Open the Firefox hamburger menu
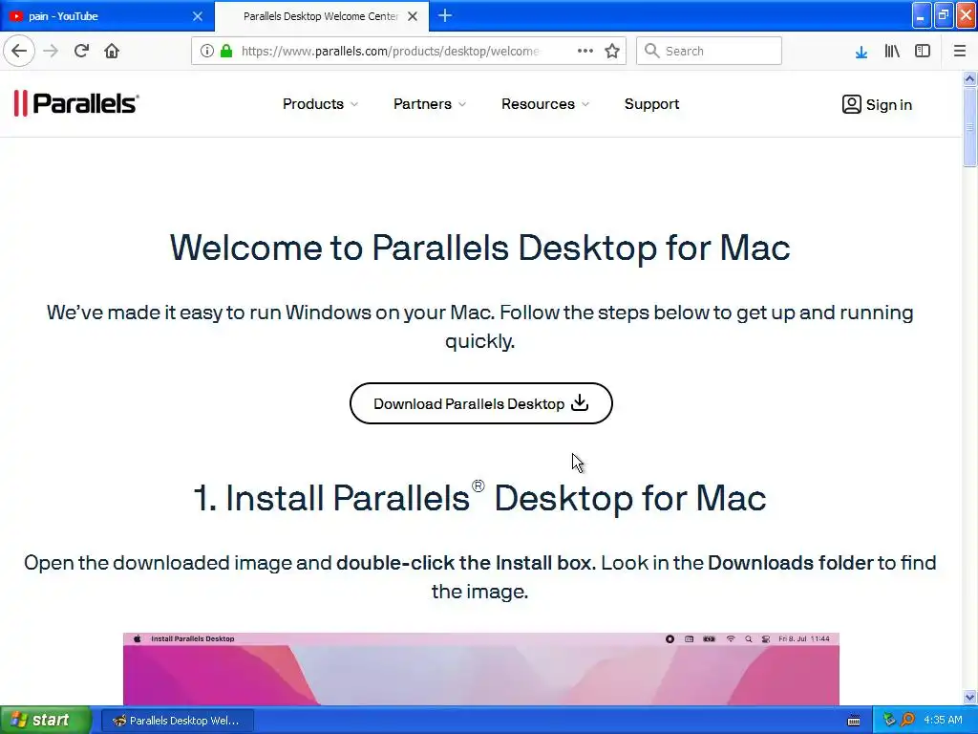Screen dimensions: 978x734 pyautogui.click(x=959, y=51)
